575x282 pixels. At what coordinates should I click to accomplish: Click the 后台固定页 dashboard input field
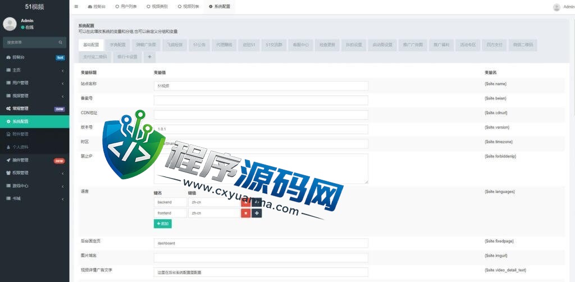pyautogui.click(x=261, y=243)
